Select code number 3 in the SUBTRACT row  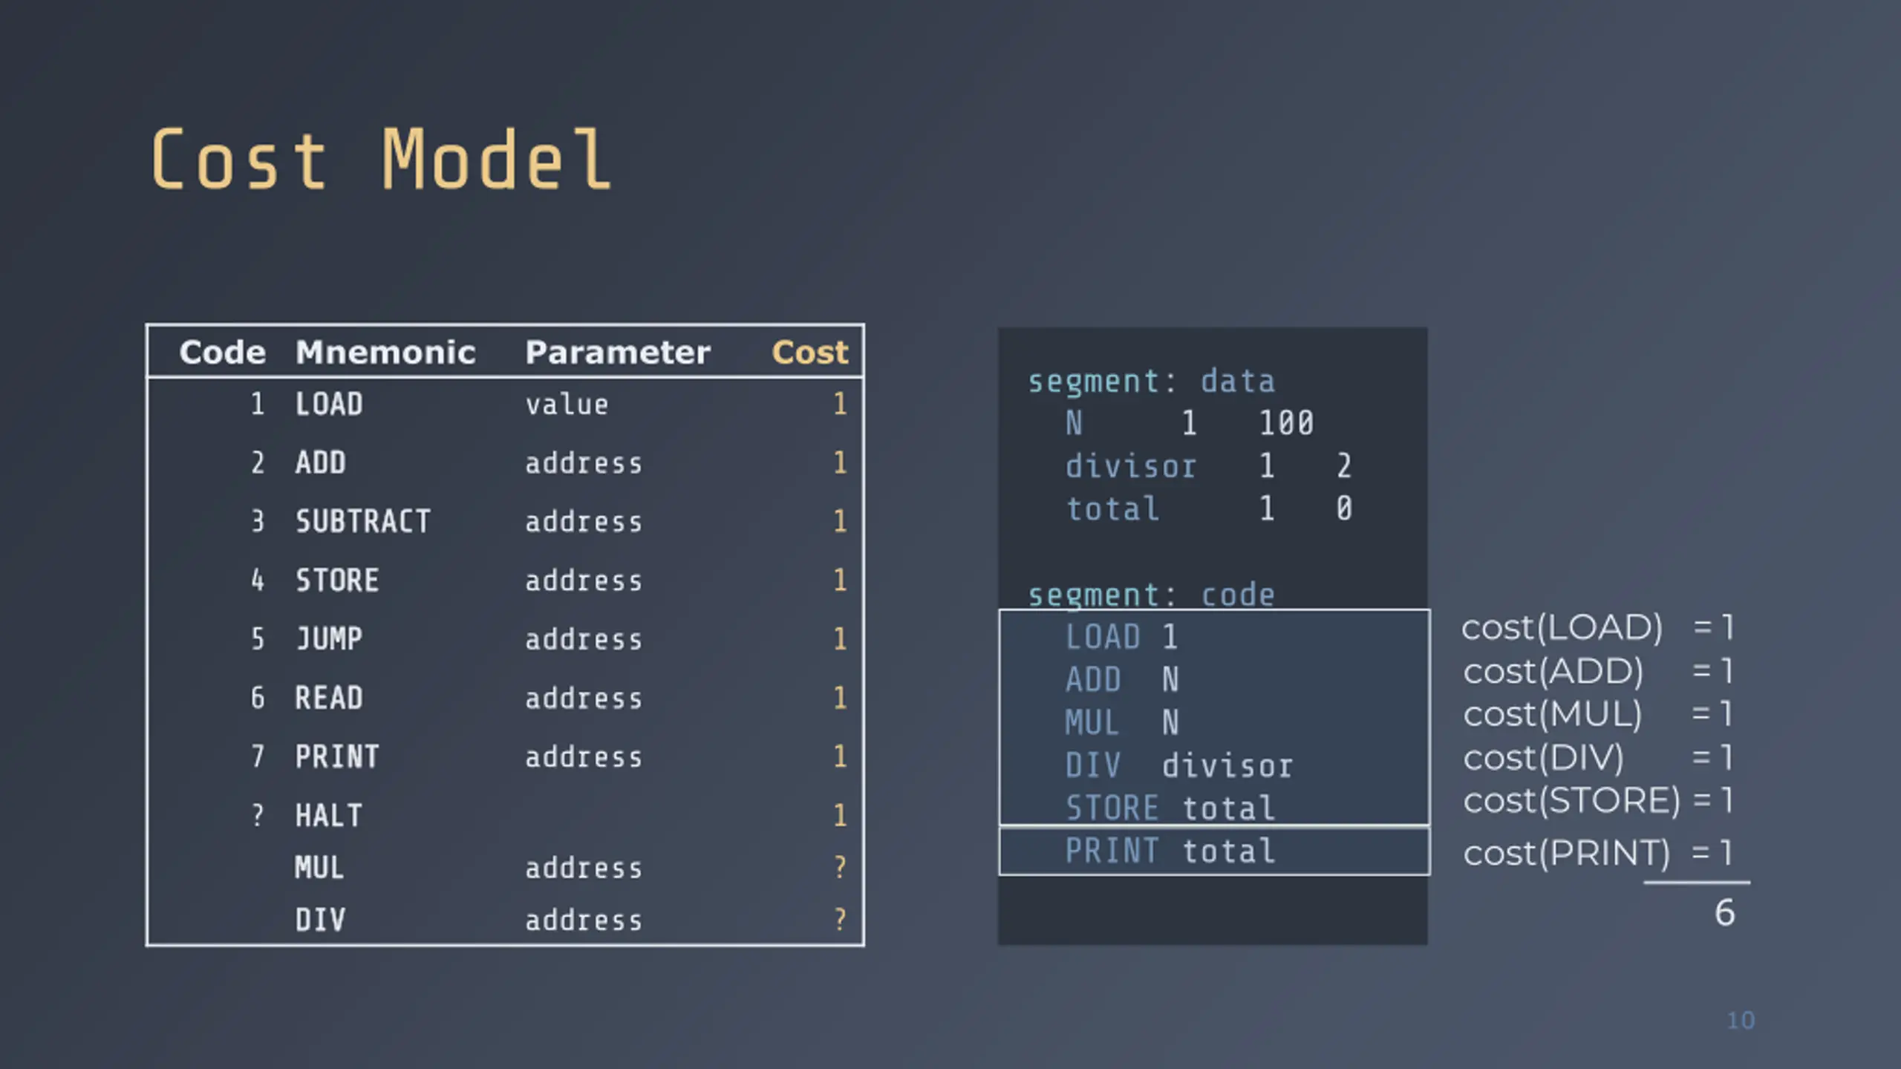coord(258,521)
